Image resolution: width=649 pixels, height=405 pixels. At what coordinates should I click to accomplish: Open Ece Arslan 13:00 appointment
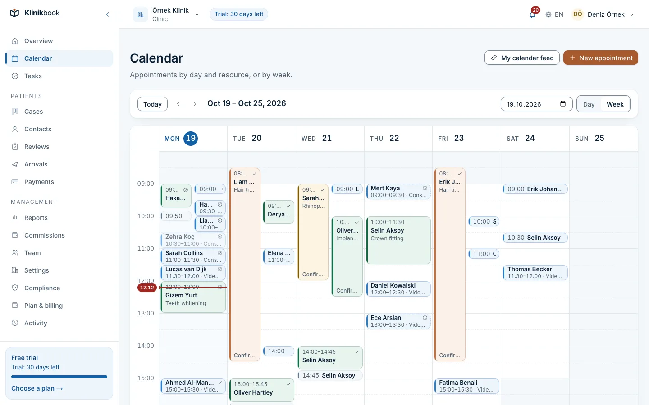(x=398, y=321)
